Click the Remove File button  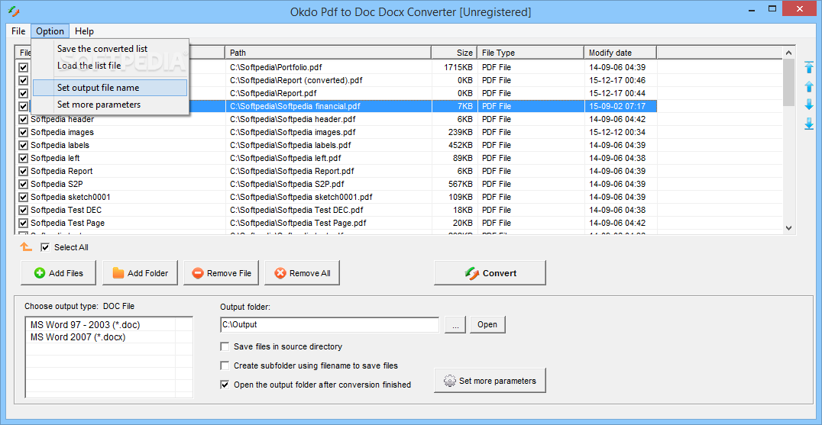pos(222,272)
